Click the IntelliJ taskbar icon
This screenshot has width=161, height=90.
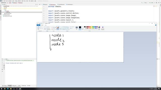click(x=17, y=89)
